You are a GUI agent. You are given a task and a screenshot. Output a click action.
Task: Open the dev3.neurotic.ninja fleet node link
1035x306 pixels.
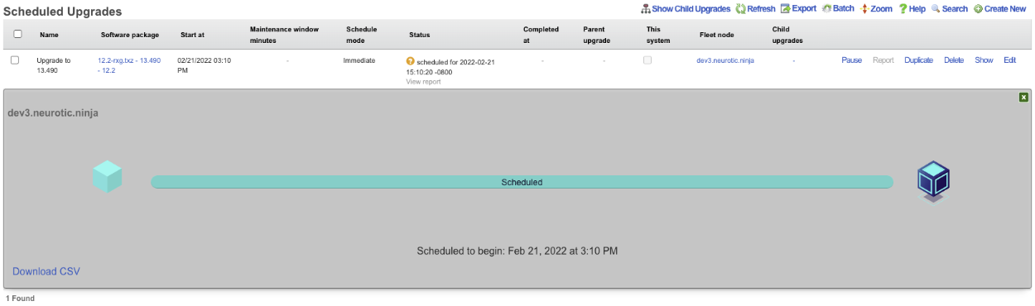click(x=725, y=60)
